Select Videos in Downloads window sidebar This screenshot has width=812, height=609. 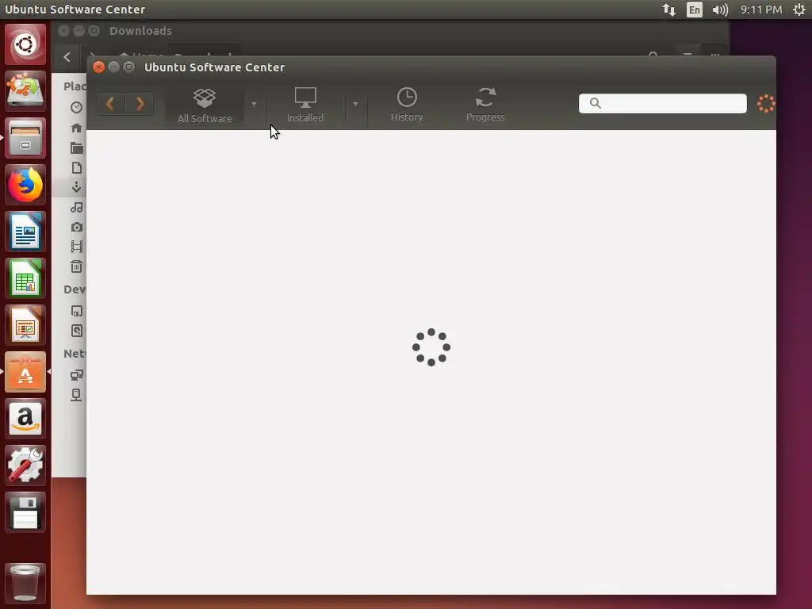[76, 247]
